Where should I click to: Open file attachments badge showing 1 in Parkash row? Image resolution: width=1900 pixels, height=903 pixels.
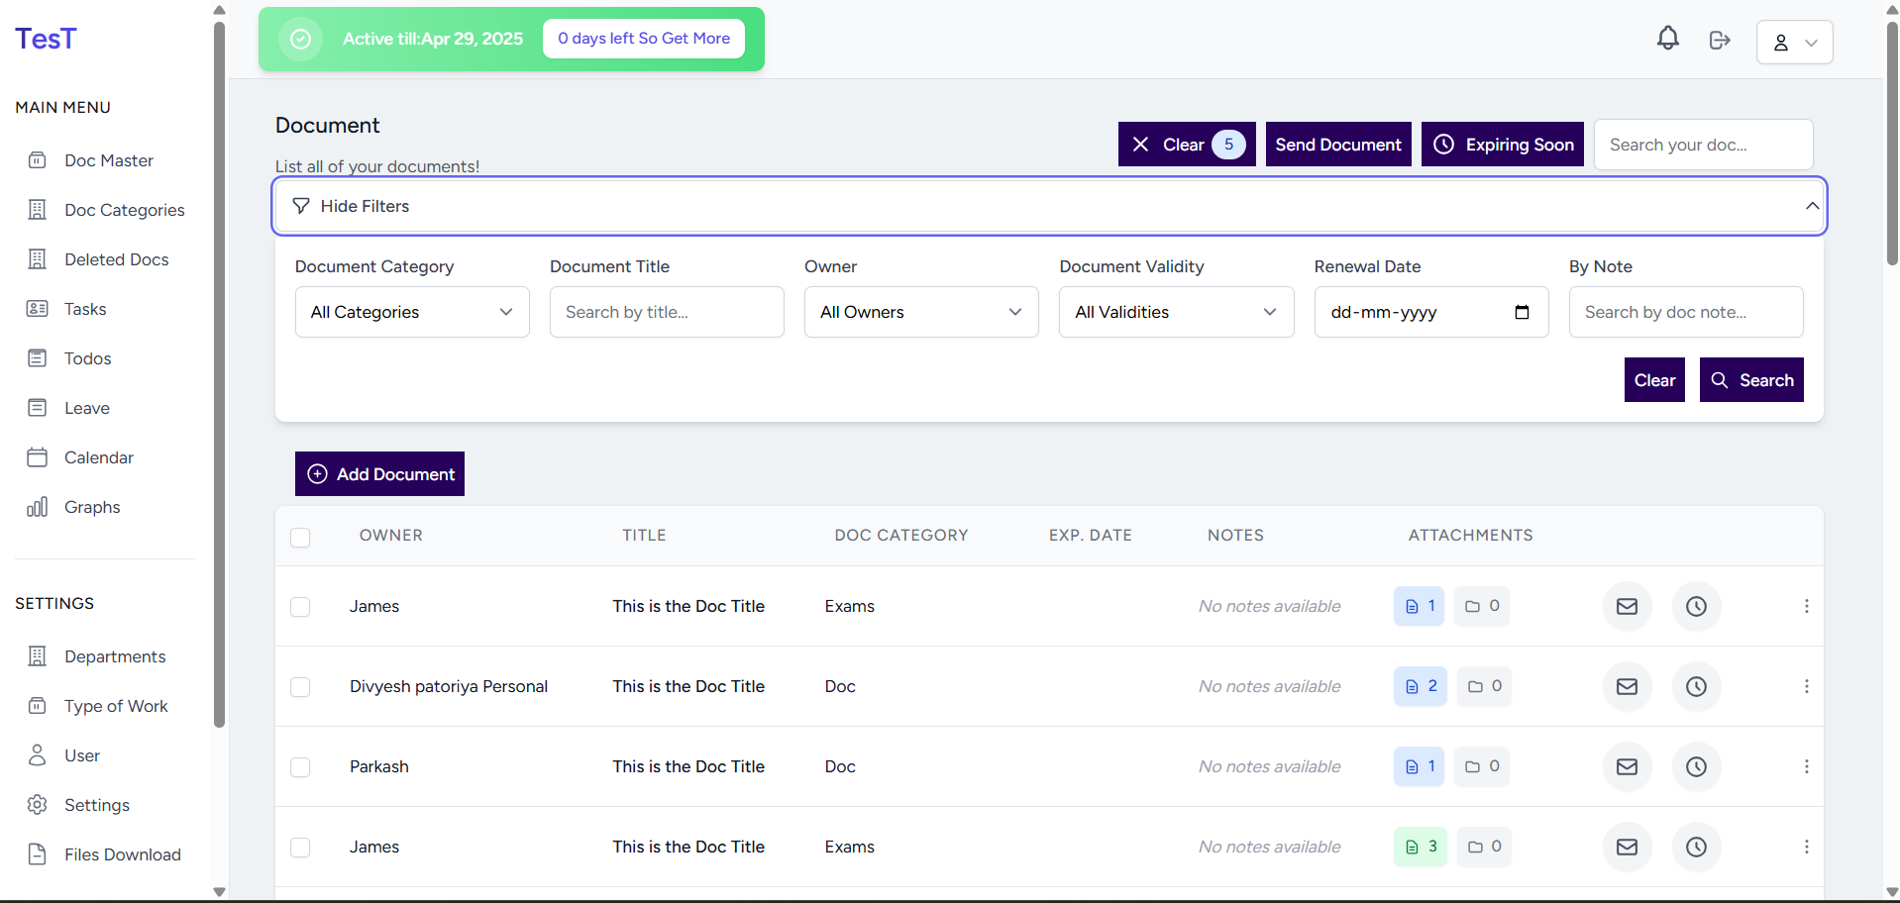1420,766
